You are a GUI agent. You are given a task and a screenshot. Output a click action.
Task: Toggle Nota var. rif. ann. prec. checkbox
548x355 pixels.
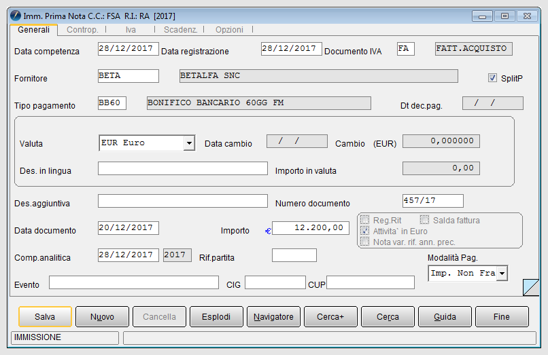[364, 242]
